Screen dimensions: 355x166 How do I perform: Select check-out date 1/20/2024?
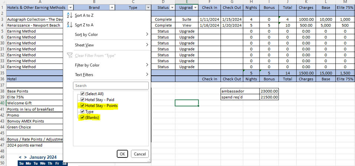click(x=232, y=25)
